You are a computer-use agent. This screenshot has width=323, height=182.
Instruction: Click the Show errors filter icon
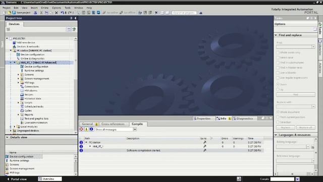81,129
